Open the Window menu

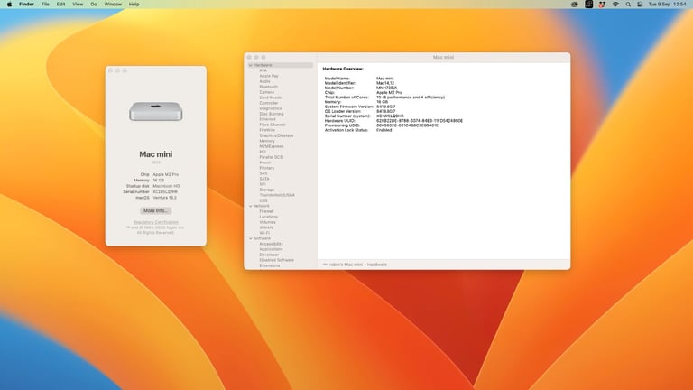click(x=113, y=4)
